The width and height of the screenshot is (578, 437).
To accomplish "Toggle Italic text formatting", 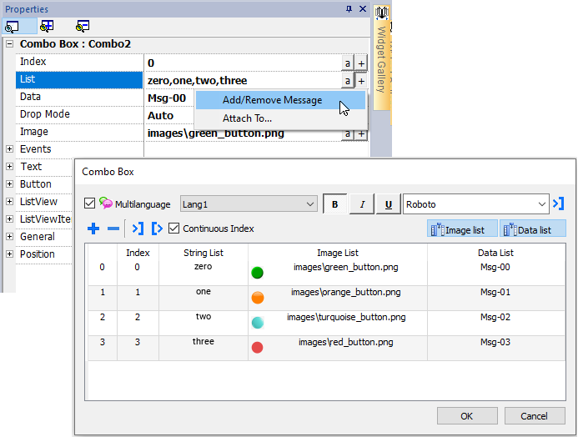I will click(362, 204).
